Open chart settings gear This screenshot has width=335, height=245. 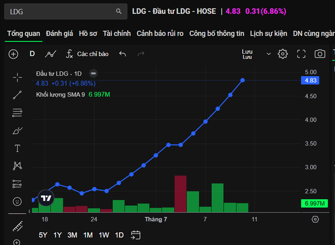283,54
